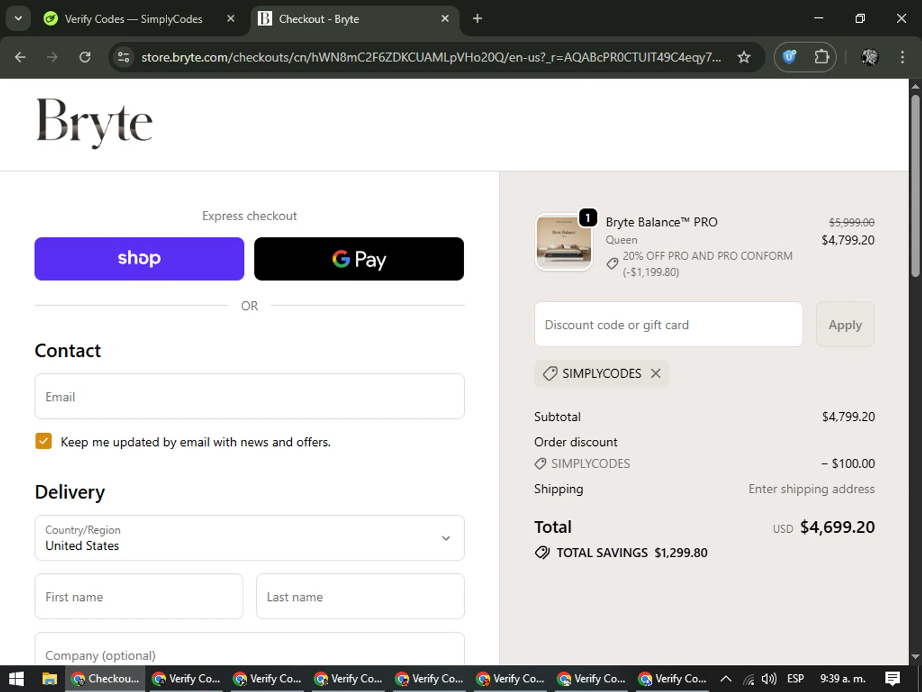Click the SIMPLYCODES tag icon chip
This screenshot has height=692, width=922.
550,373
